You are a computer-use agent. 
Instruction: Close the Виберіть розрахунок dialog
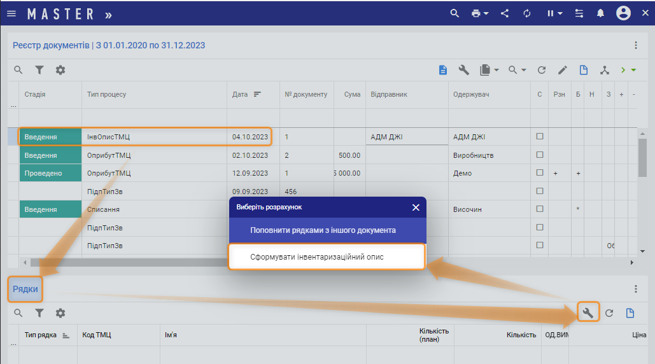point(416,207)
